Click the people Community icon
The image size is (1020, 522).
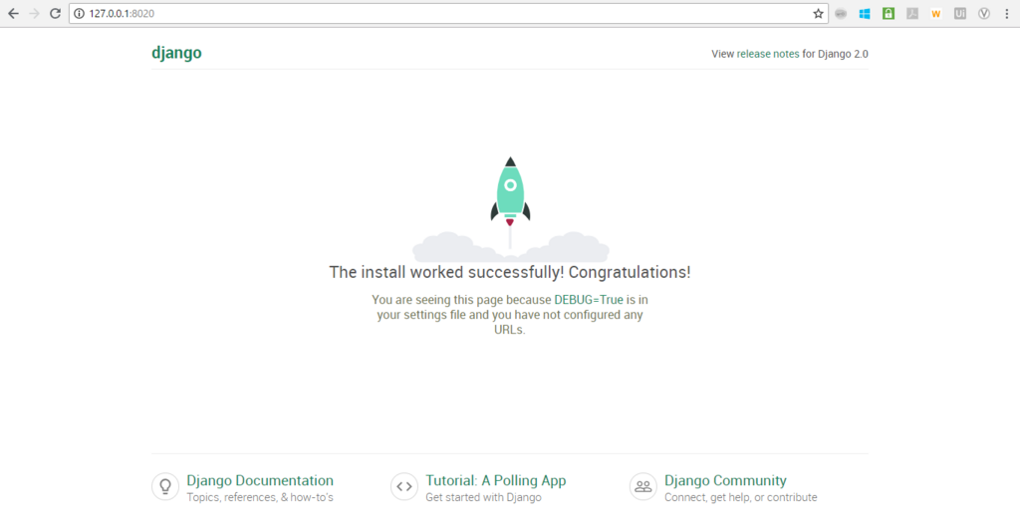coord(642,487)
